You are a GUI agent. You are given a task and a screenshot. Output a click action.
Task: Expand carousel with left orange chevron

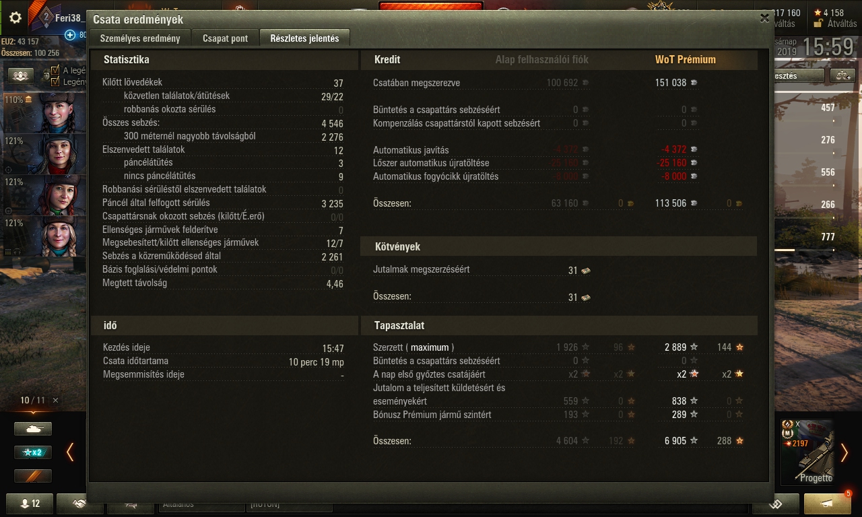[x=70, y=452]
